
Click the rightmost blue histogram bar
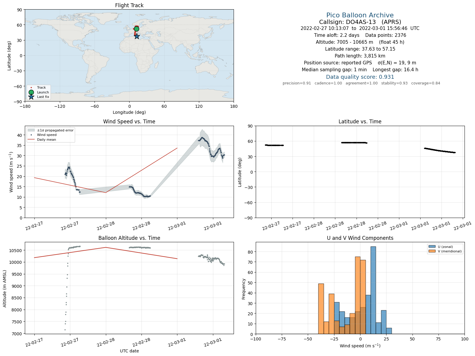pyautogui.click(x=389, y=331)
